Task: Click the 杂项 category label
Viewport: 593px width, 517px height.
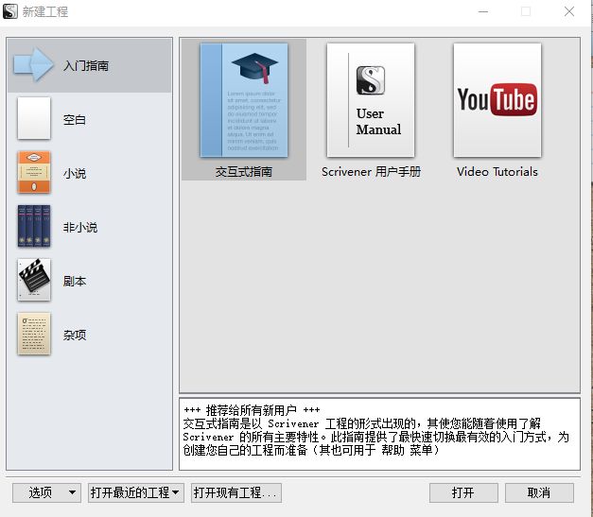Action: (x=75, y=335)
